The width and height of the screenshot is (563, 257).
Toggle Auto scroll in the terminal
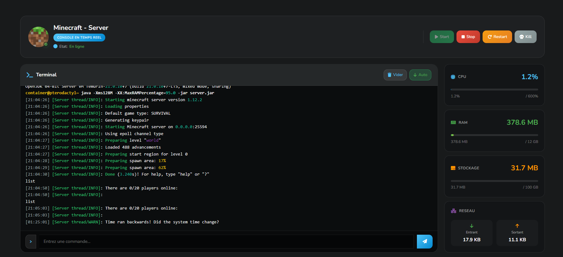[420, 75]
